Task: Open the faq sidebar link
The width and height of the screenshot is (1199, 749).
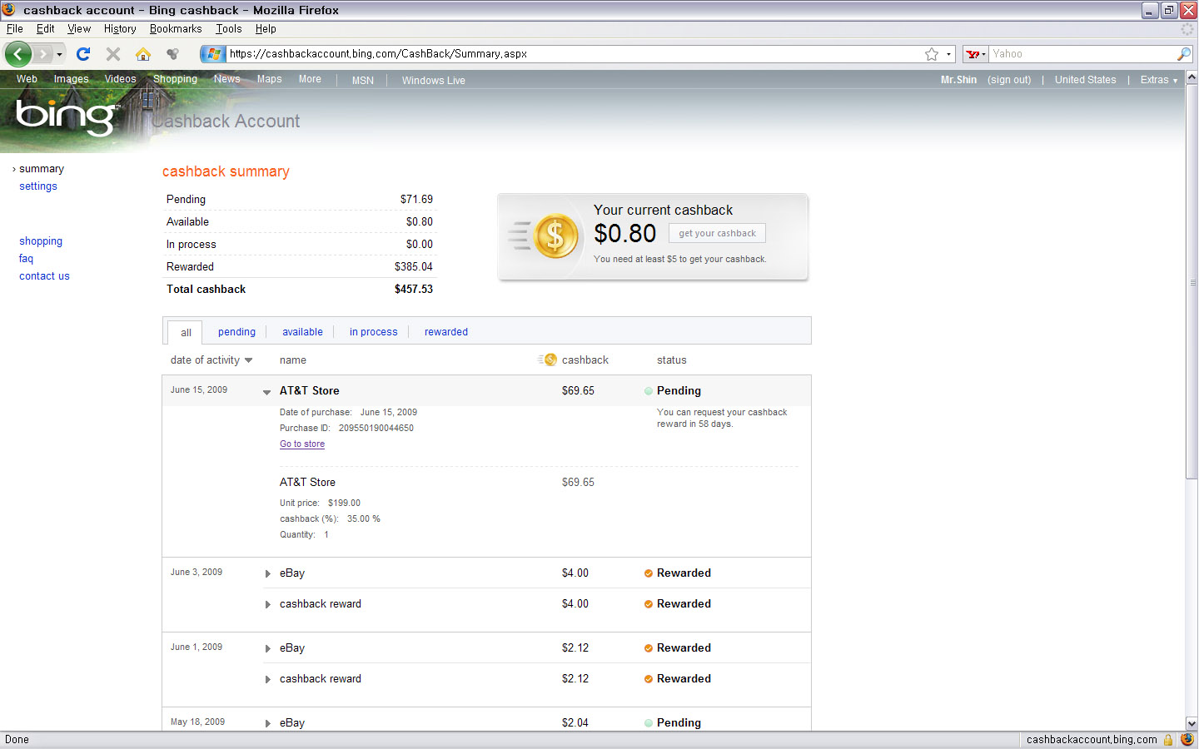Action: (x=26, y=259)
